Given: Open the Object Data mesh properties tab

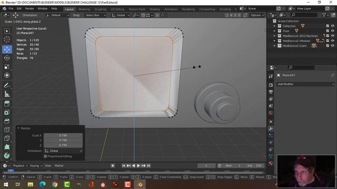Looking at the screenshot, I should (271, 156).
